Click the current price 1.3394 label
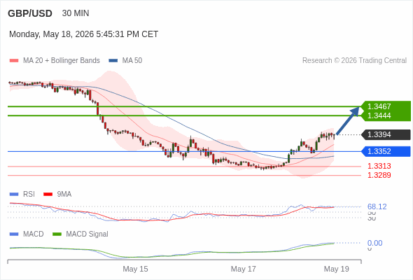413x280 pixels. [386, 134]
